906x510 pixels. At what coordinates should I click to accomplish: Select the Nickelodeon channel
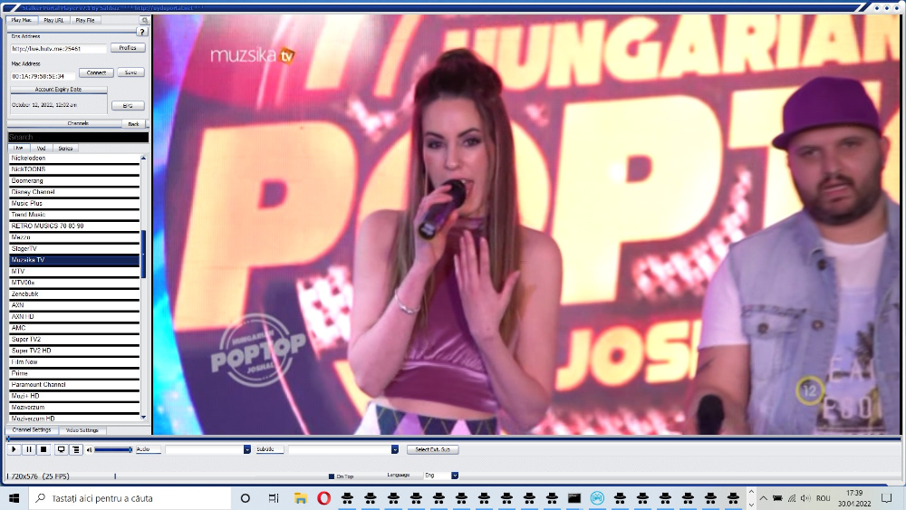pyautogui.click(x=74, y=159)
